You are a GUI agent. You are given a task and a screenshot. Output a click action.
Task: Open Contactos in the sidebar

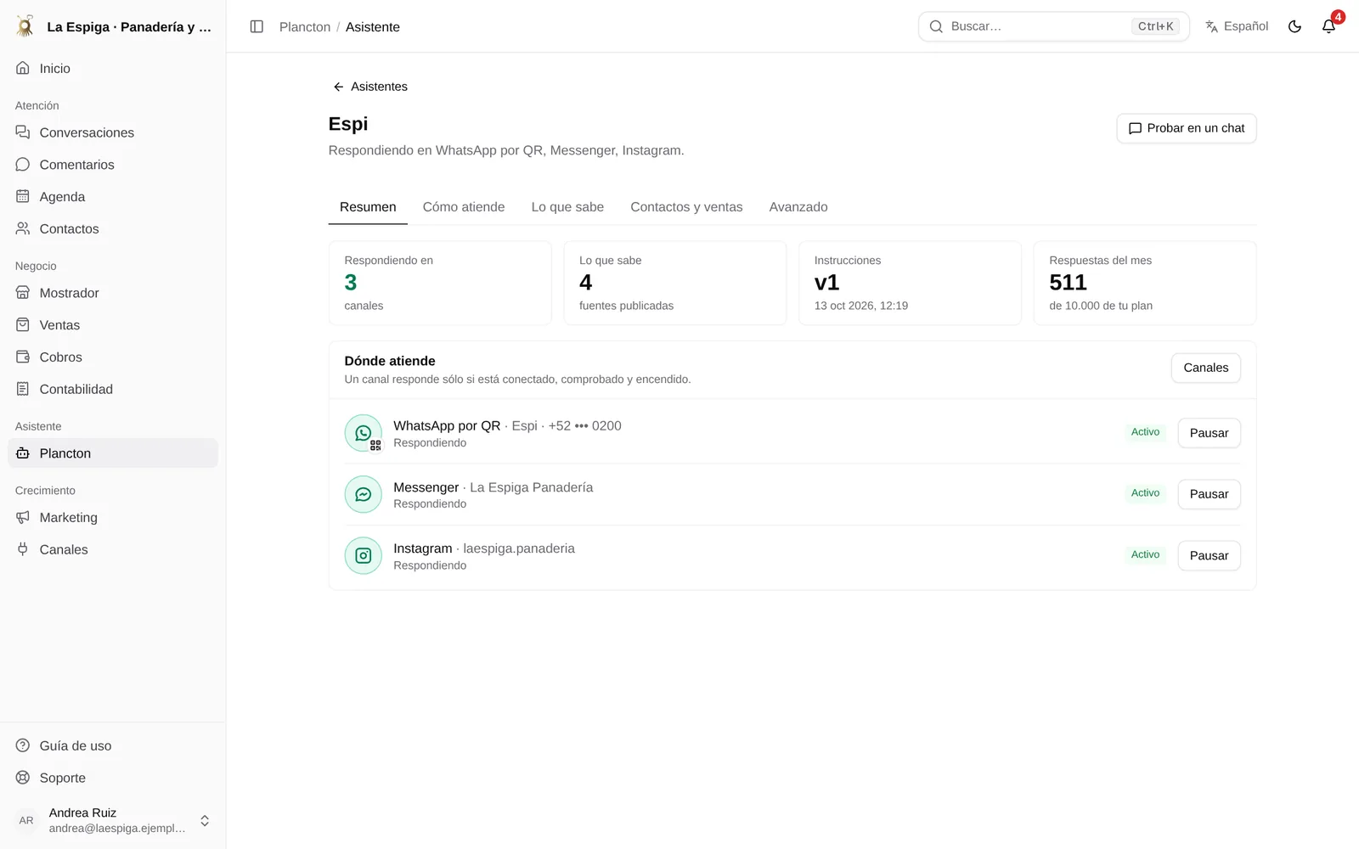(113, 229)
